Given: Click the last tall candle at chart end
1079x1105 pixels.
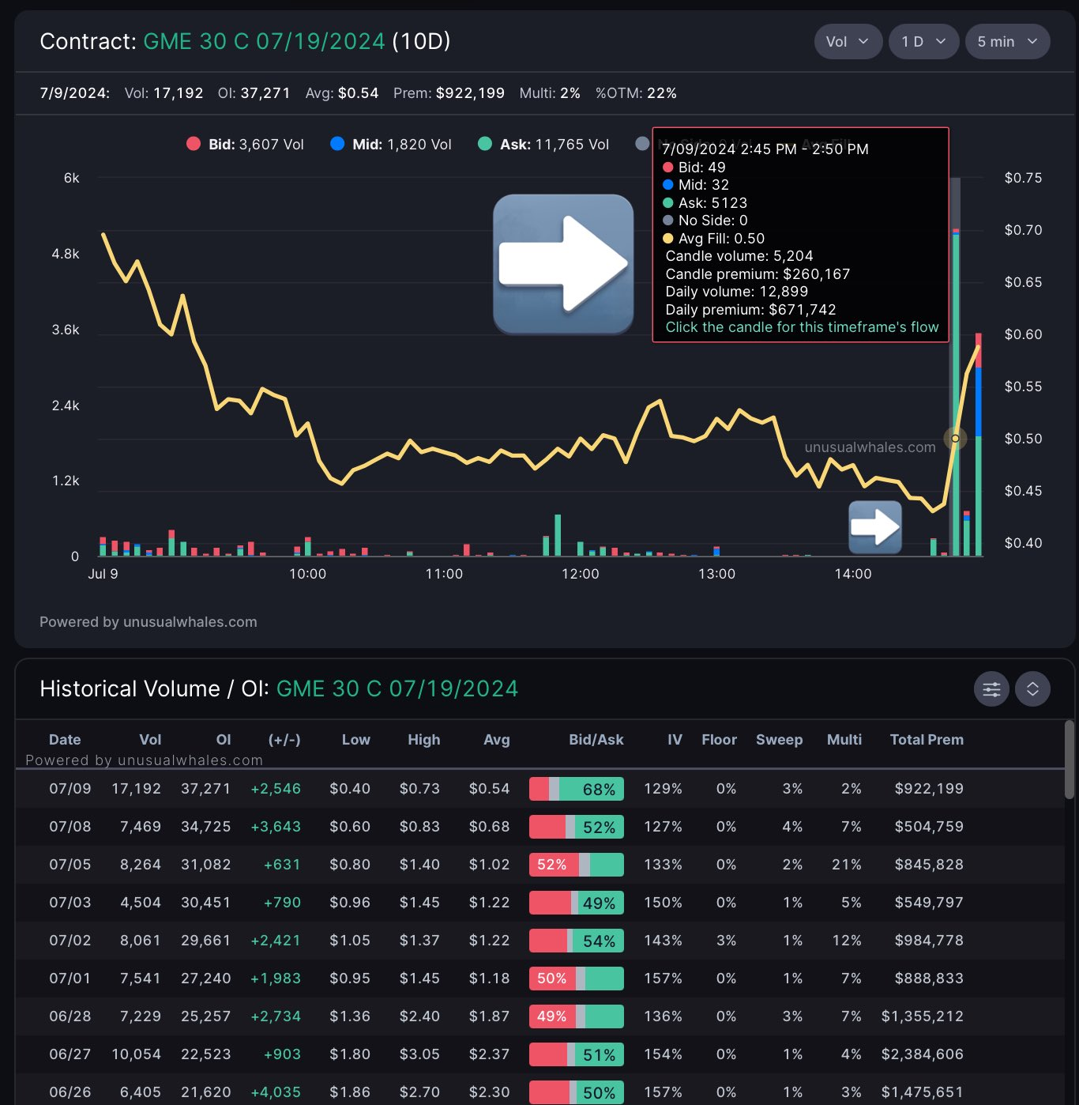Looking at the screenshot, I should (979, 444).
